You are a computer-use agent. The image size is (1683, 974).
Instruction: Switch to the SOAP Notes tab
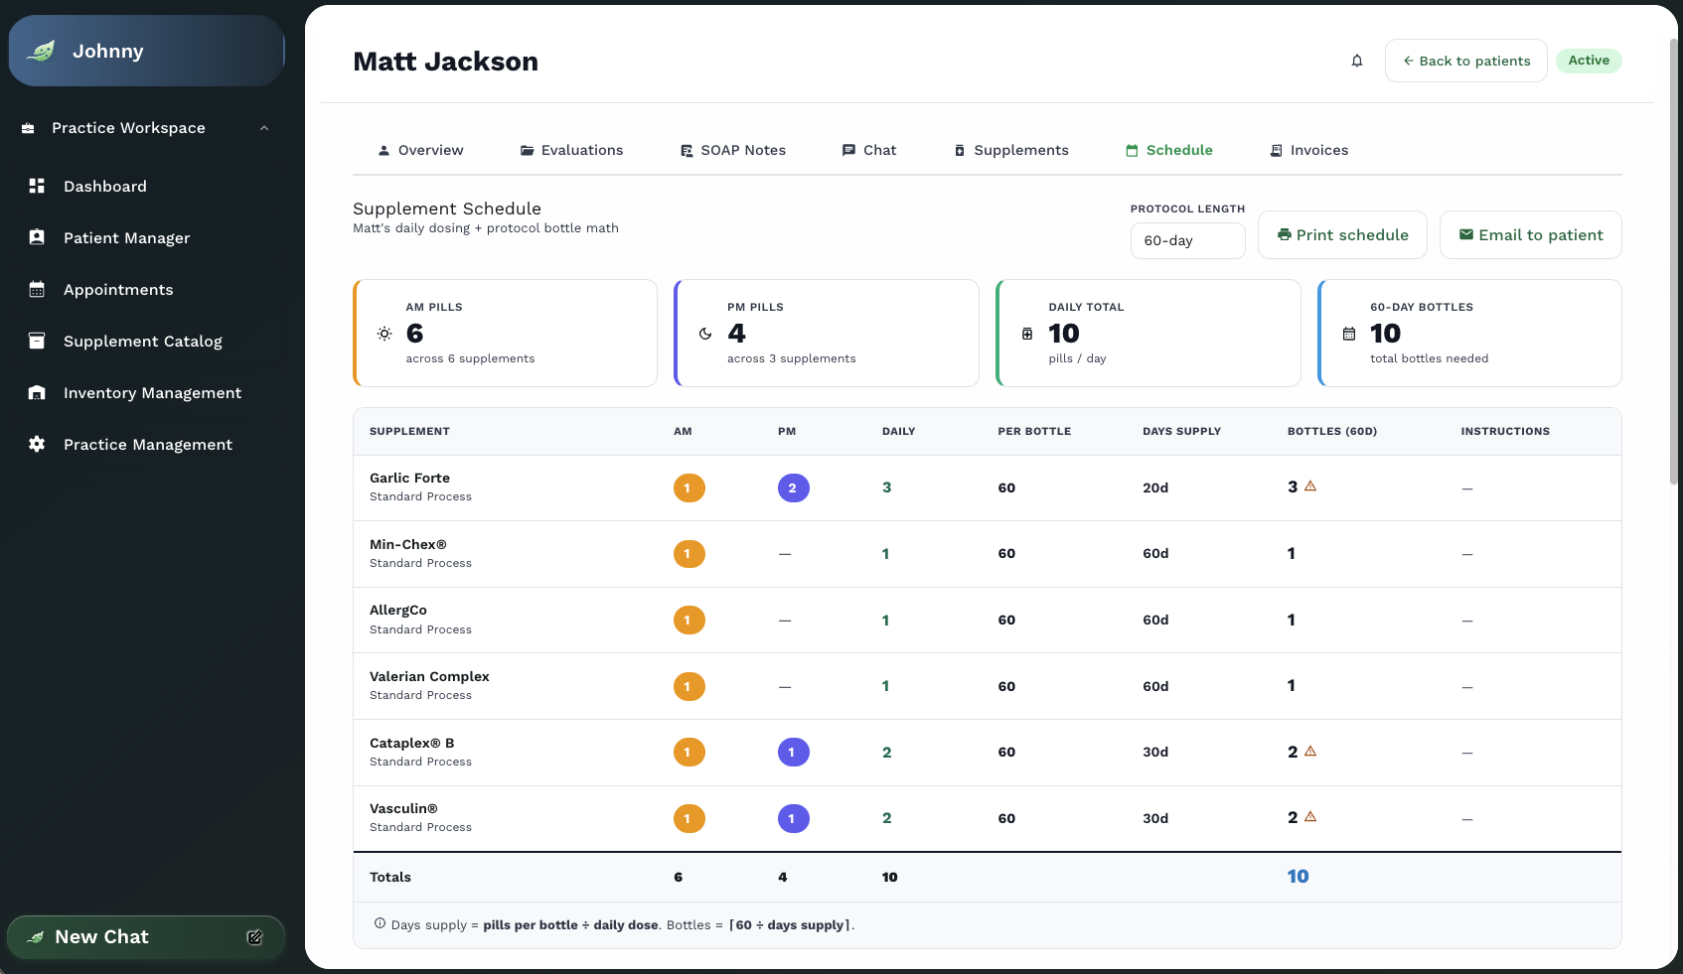click(x=733, y=150)
